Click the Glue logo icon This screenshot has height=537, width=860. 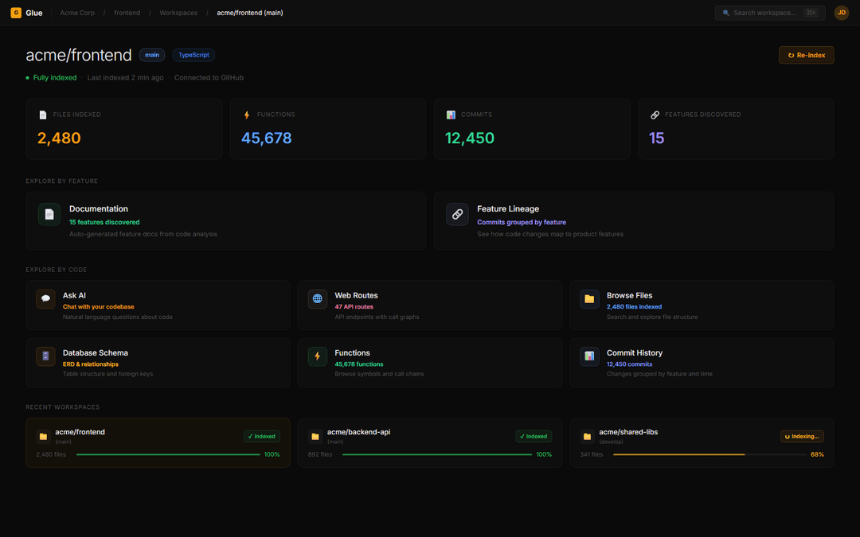(x=16, y=13)
